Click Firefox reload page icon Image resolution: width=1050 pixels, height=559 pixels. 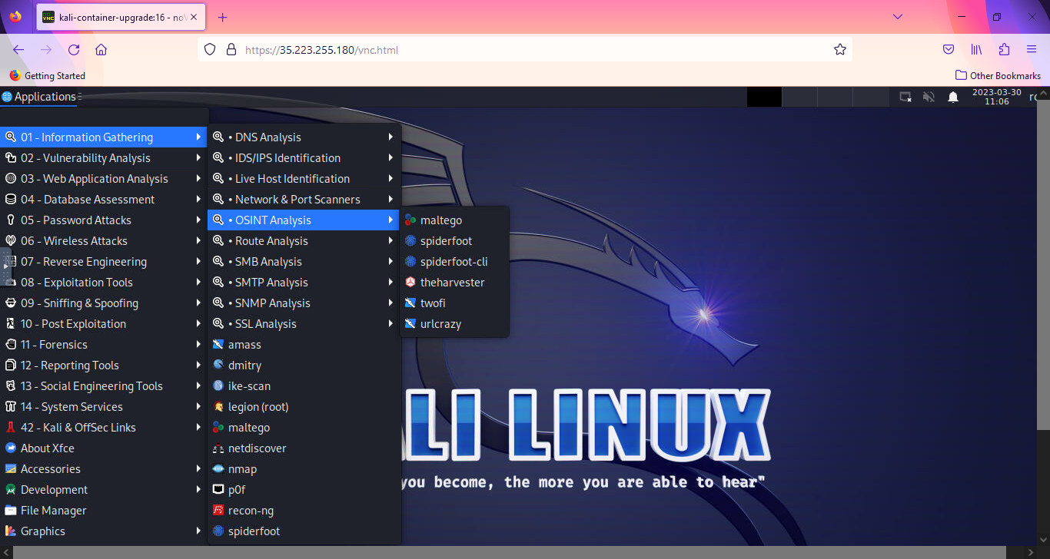pyautogui.click(x=74, y=49)
